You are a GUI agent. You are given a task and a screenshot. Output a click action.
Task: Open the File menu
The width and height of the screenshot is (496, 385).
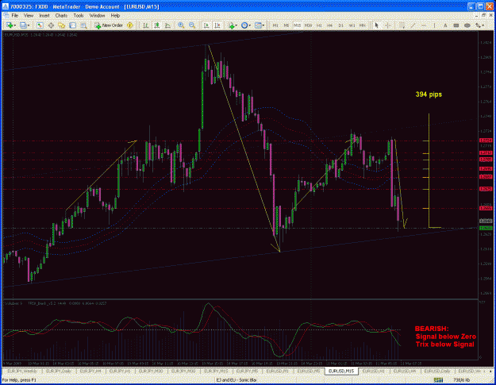tap(15, 16)
